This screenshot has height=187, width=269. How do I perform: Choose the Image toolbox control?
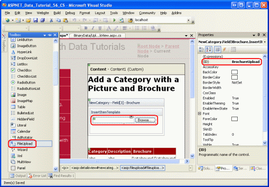(22, 95)
